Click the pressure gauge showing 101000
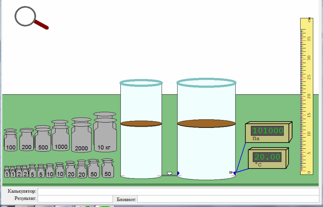323x207 pixels. tap(269, 132)
